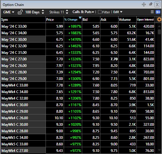Open the hamburger menu icon
This screenshot has height=154, width=162.
(152, 12)
